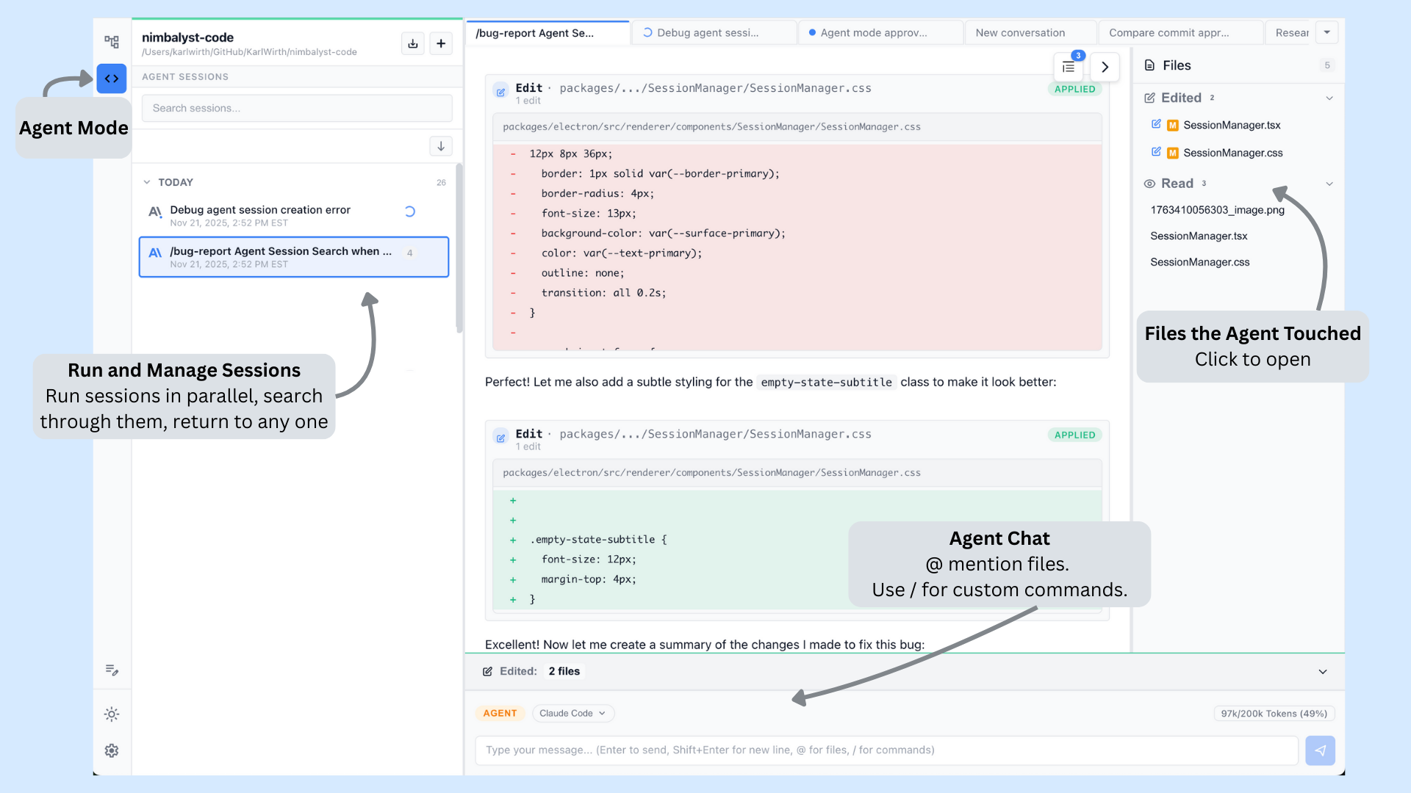Open SessionManager.tsx under Edited
Image resolution: width=1411 pixels, height=793 pixels.
point(1232,126)
